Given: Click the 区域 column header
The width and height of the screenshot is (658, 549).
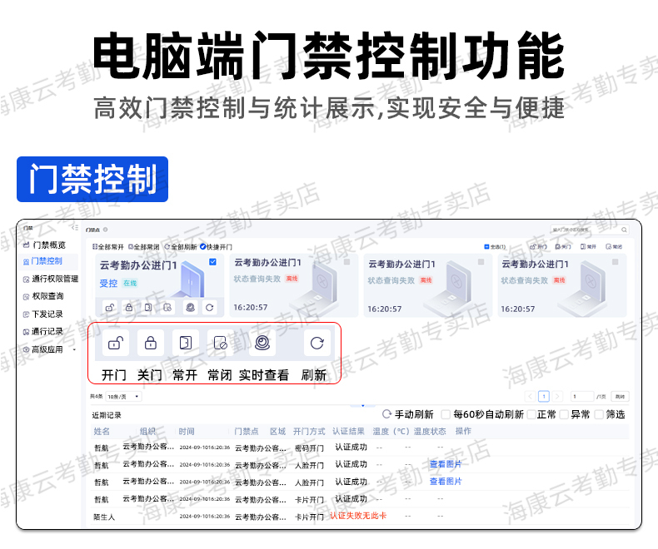Looking at the screenshot, I should (x=278, y=431).
